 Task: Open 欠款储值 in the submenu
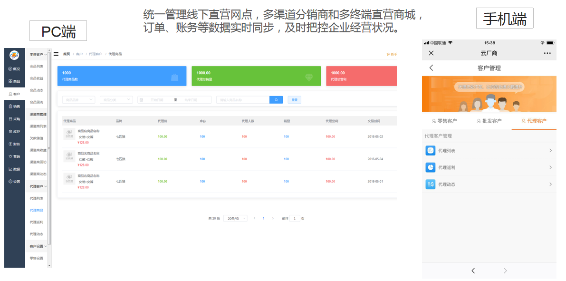click(x=37, y=138)
